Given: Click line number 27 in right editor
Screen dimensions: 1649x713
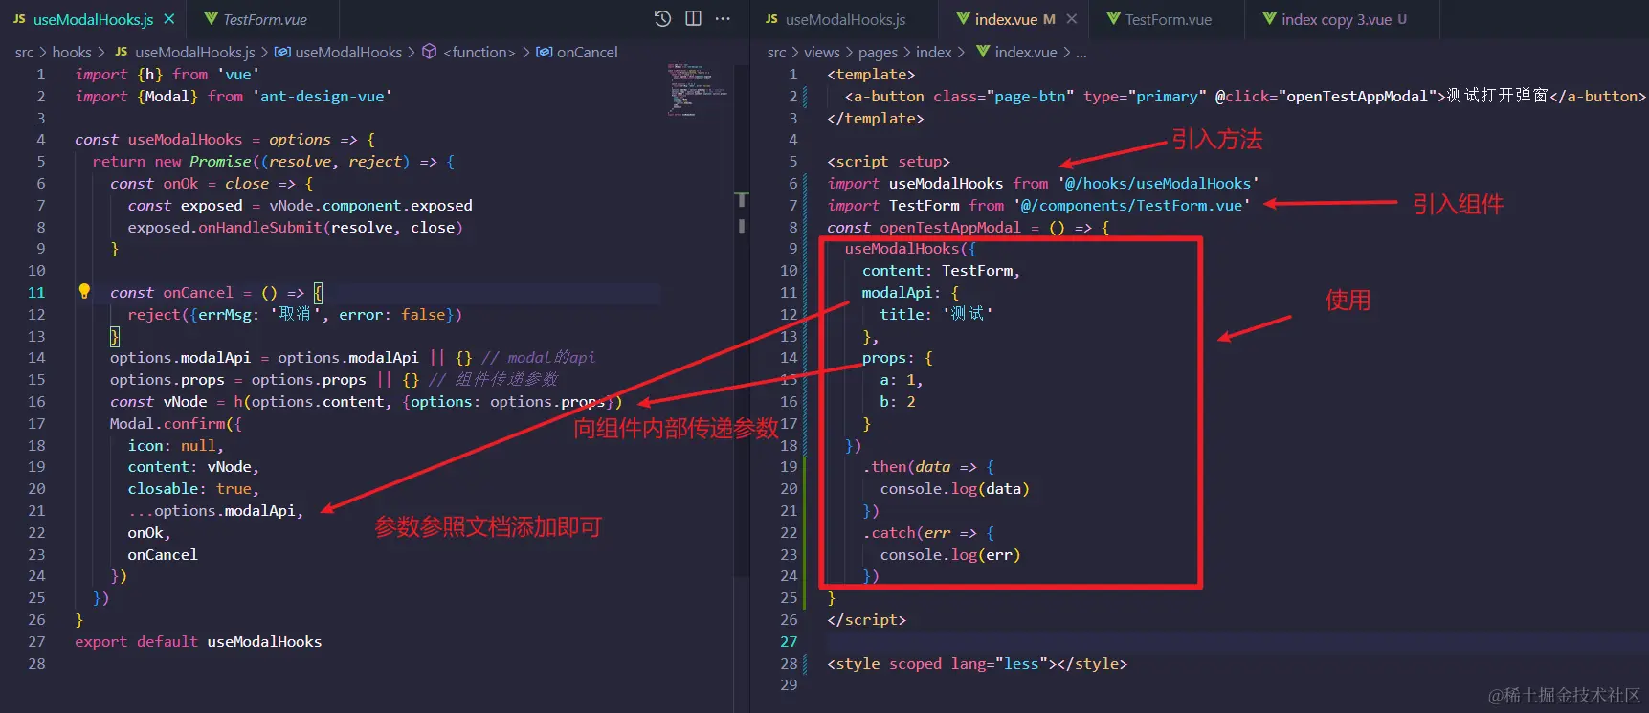Looking at the screenshot, I should coord(788,641).
